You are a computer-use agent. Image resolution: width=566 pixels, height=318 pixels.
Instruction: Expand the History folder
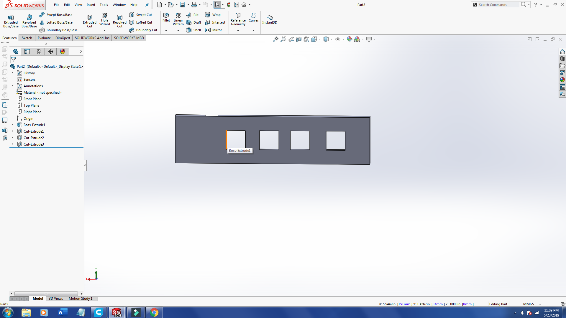(x=12, y=73)
